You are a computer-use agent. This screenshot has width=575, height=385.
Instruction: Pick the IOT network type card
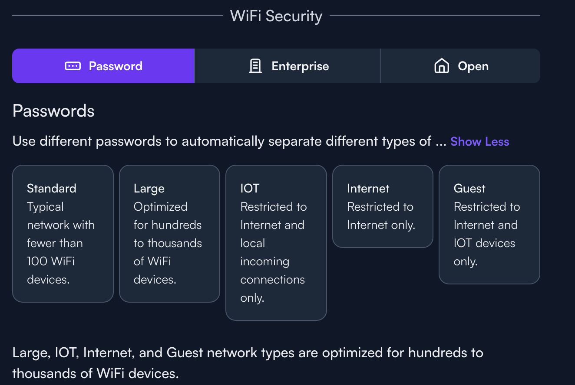click(276, 243)
